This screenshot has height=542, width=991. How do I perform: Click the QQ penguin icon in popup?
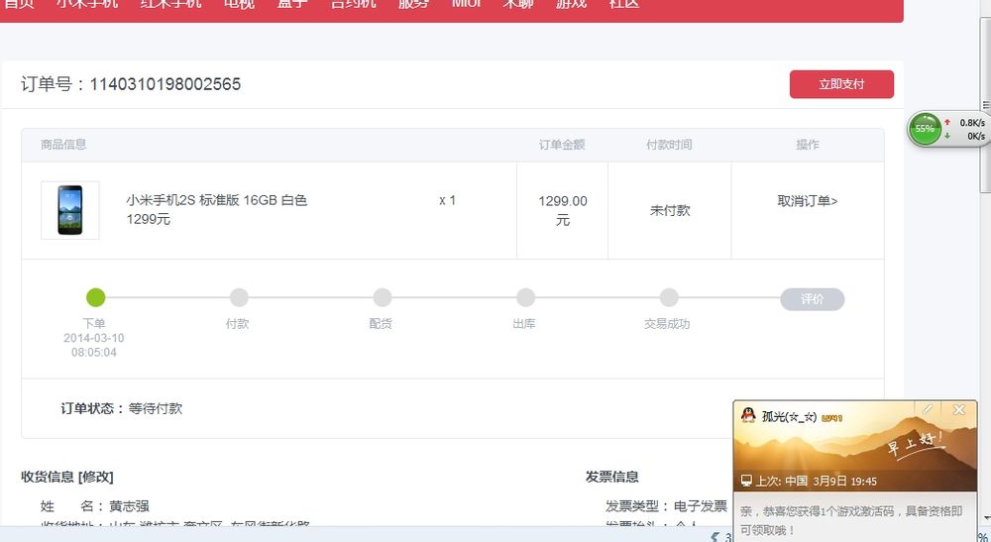pos(748,415)
